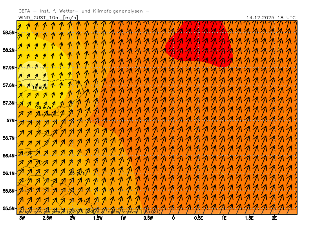Open the meteo-services.com watermark link
The width and height of the screenshot is (314, 235).
point(39,212)
